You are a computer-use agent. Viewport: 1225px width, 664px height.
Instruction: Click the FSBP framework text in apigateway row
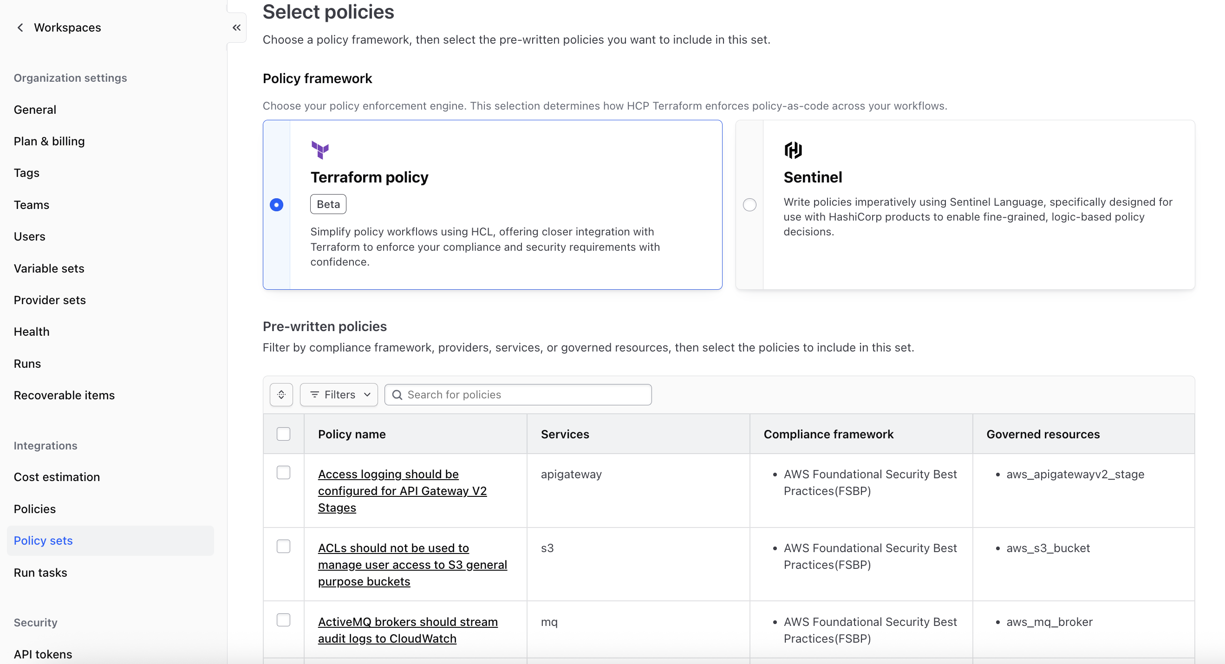point(870,482)
